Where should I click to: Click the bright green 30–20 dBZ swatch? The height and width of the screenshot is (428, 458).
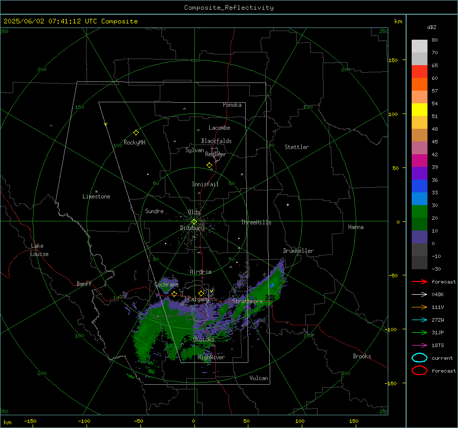pyautogui.click(x=419, y=212)
